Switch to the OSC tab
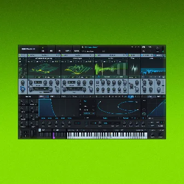This screenshot has width=184, height=184. tap(43, 51)
